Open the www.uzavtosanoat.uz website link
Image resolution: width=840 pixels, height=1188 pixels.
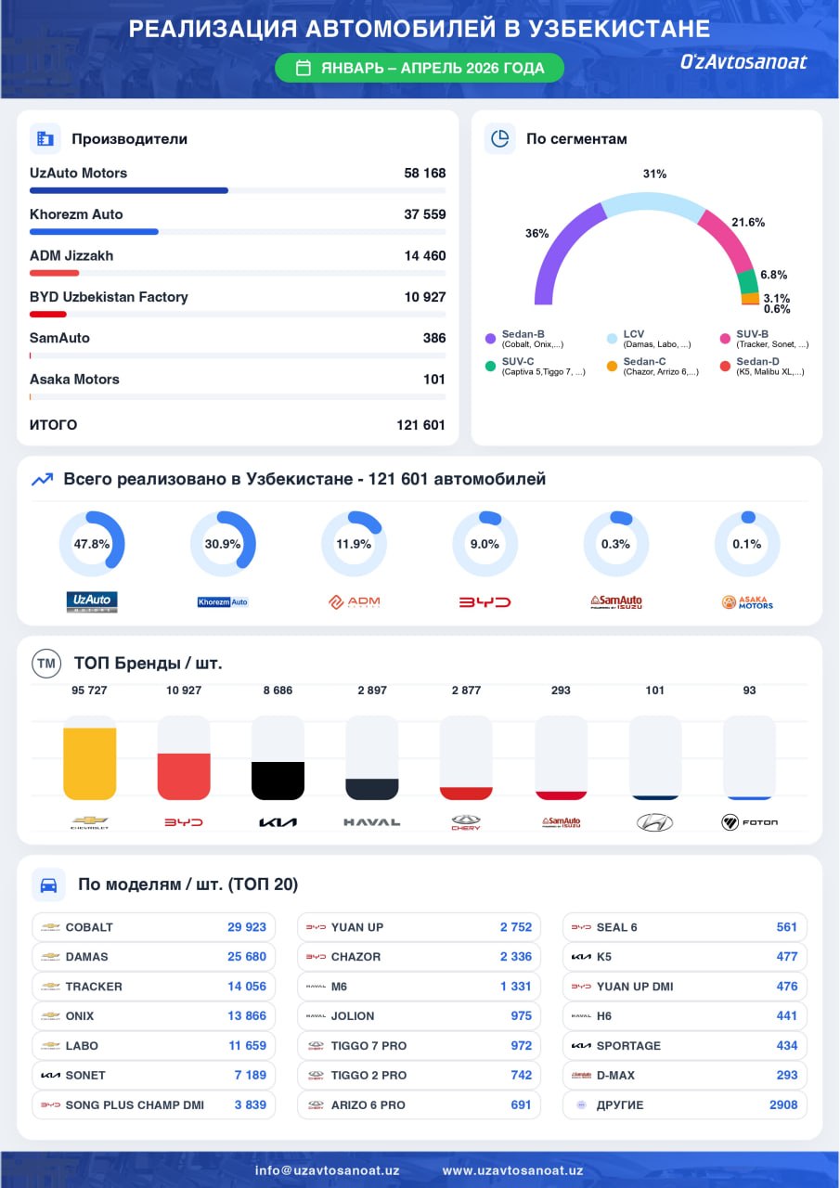click(512, 1170)
